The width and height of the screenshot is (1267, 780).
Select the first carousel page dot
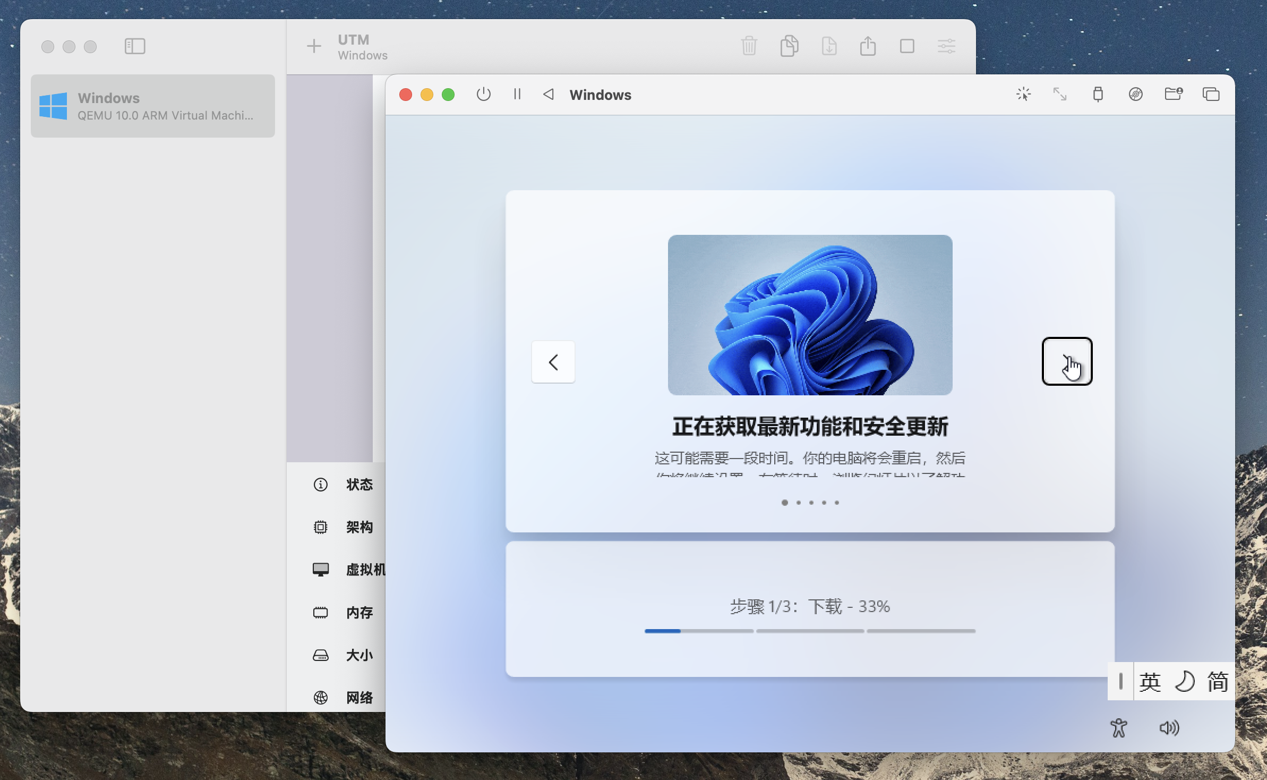click(785, 503)
